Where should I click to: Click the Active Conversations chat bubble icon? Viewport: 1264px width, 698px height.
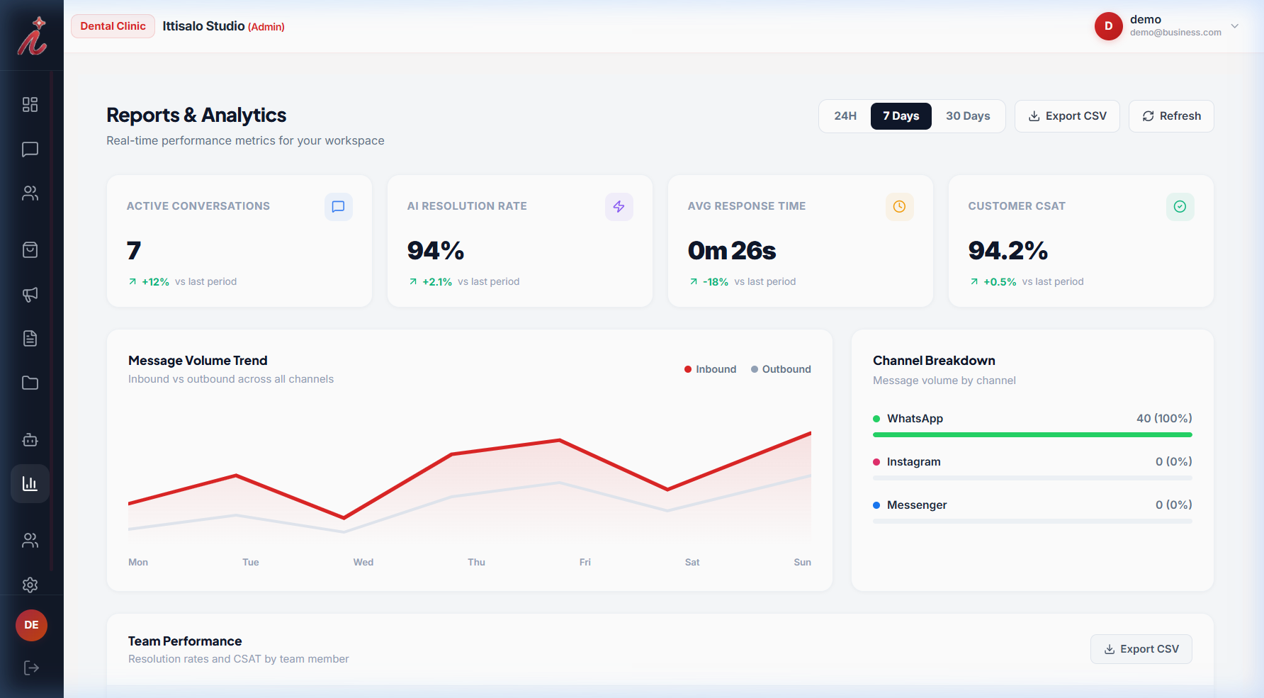339,207
